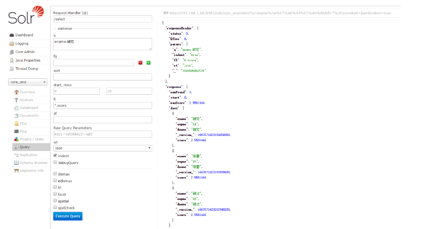The height and width of the screenshot is (229, 431).
Task: Click the Logging icon
Action: point(11,44)
